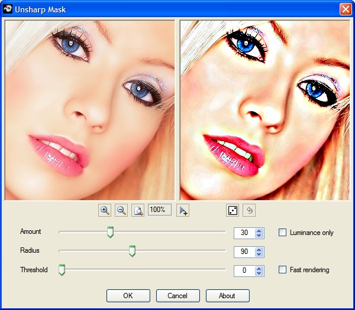Click the Cancel button
355x310 pixels.
pos(178,296)
